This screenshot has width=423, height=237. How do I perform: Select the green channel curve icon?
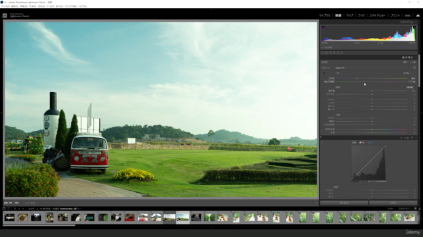369,142
